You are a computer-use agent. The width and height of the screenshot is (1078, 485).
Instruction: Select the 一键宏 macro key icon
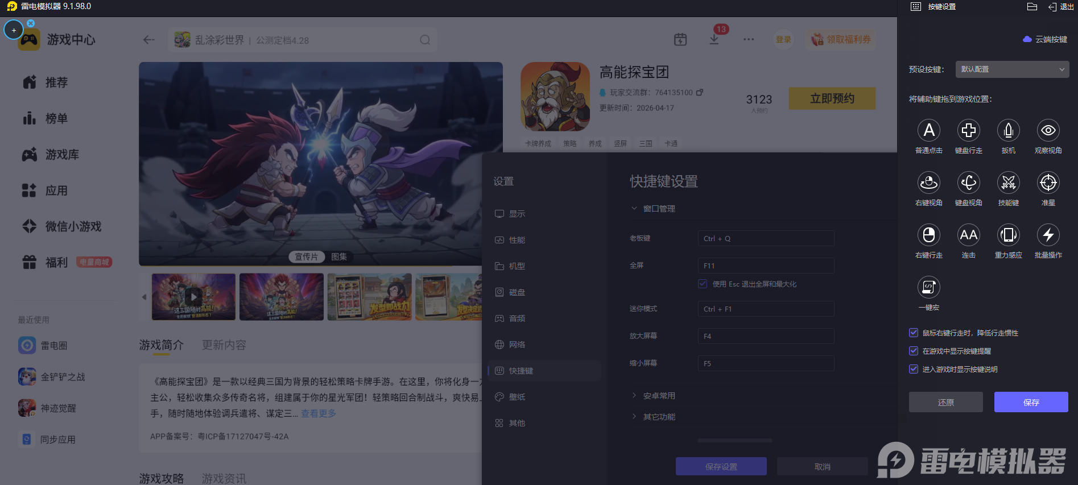click(x=929, y=288)
